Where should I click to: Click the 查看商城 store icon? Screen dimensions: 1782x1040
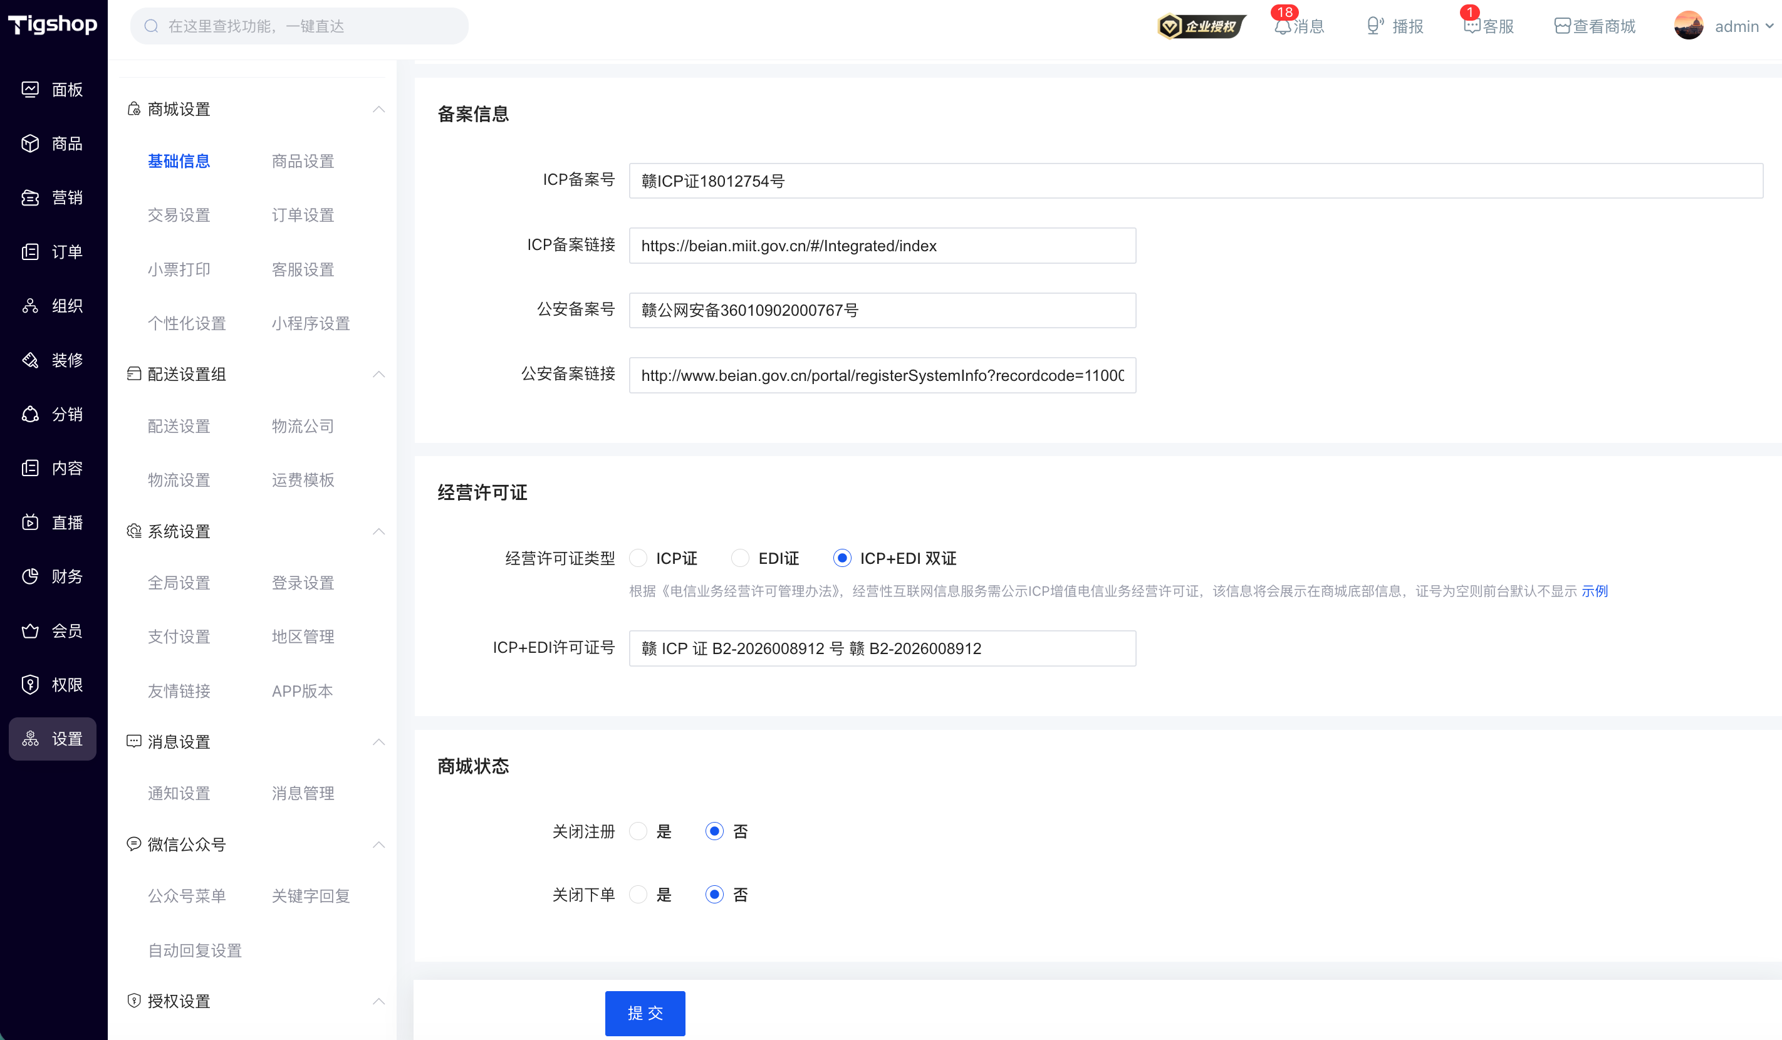pyautogui.click(x=1562, y=26)
